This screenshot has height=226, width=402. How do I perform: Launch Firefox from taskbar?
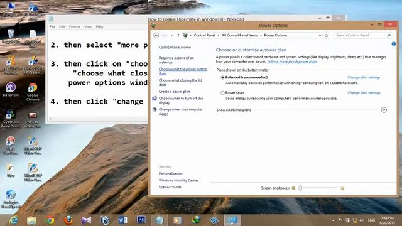coord(68,220)
